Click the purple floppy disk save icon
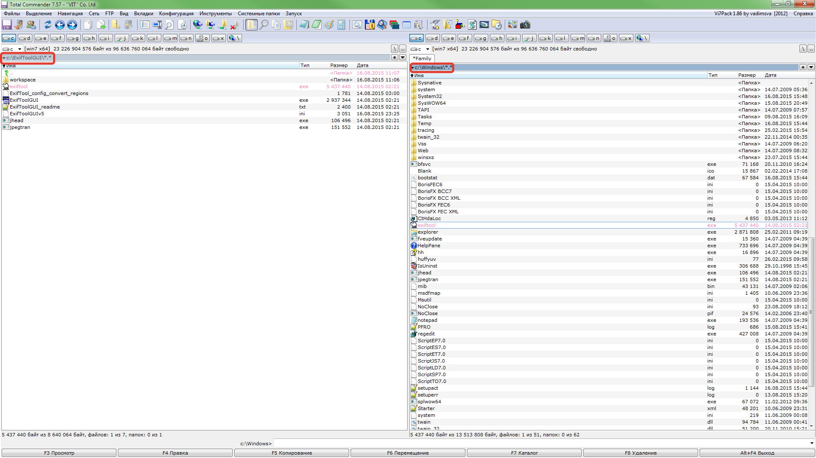 (7, 25)
